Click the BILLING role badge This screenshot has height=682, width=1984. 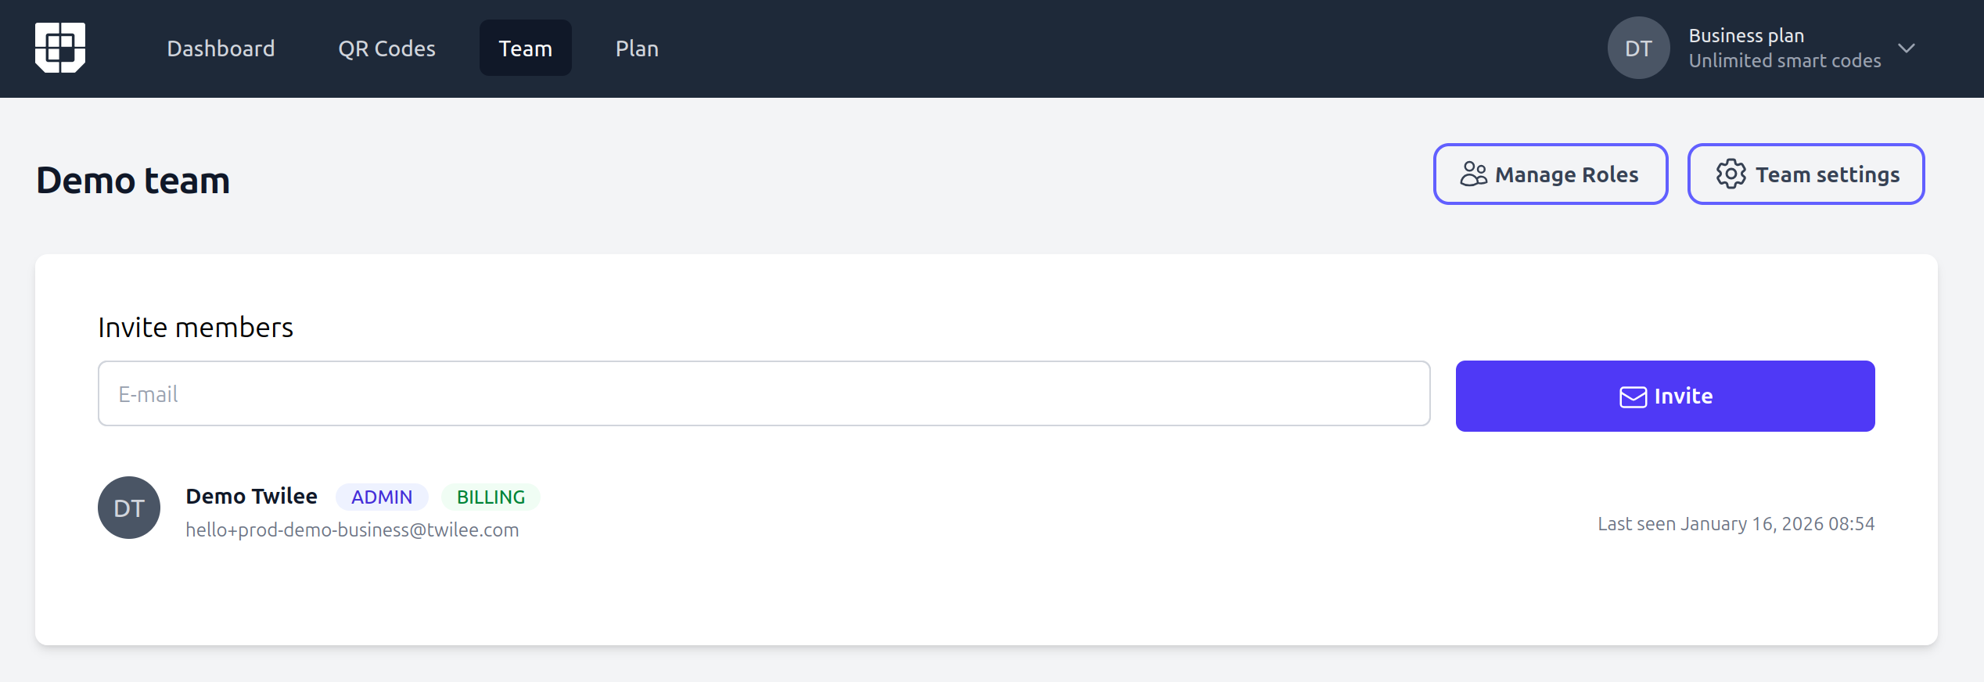(x=491, y=497)
